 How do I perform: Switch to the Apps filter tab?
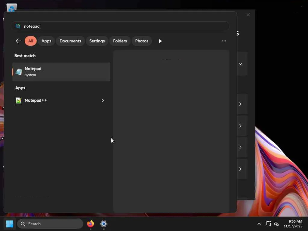pyautogui.click(x=46, y=41)
